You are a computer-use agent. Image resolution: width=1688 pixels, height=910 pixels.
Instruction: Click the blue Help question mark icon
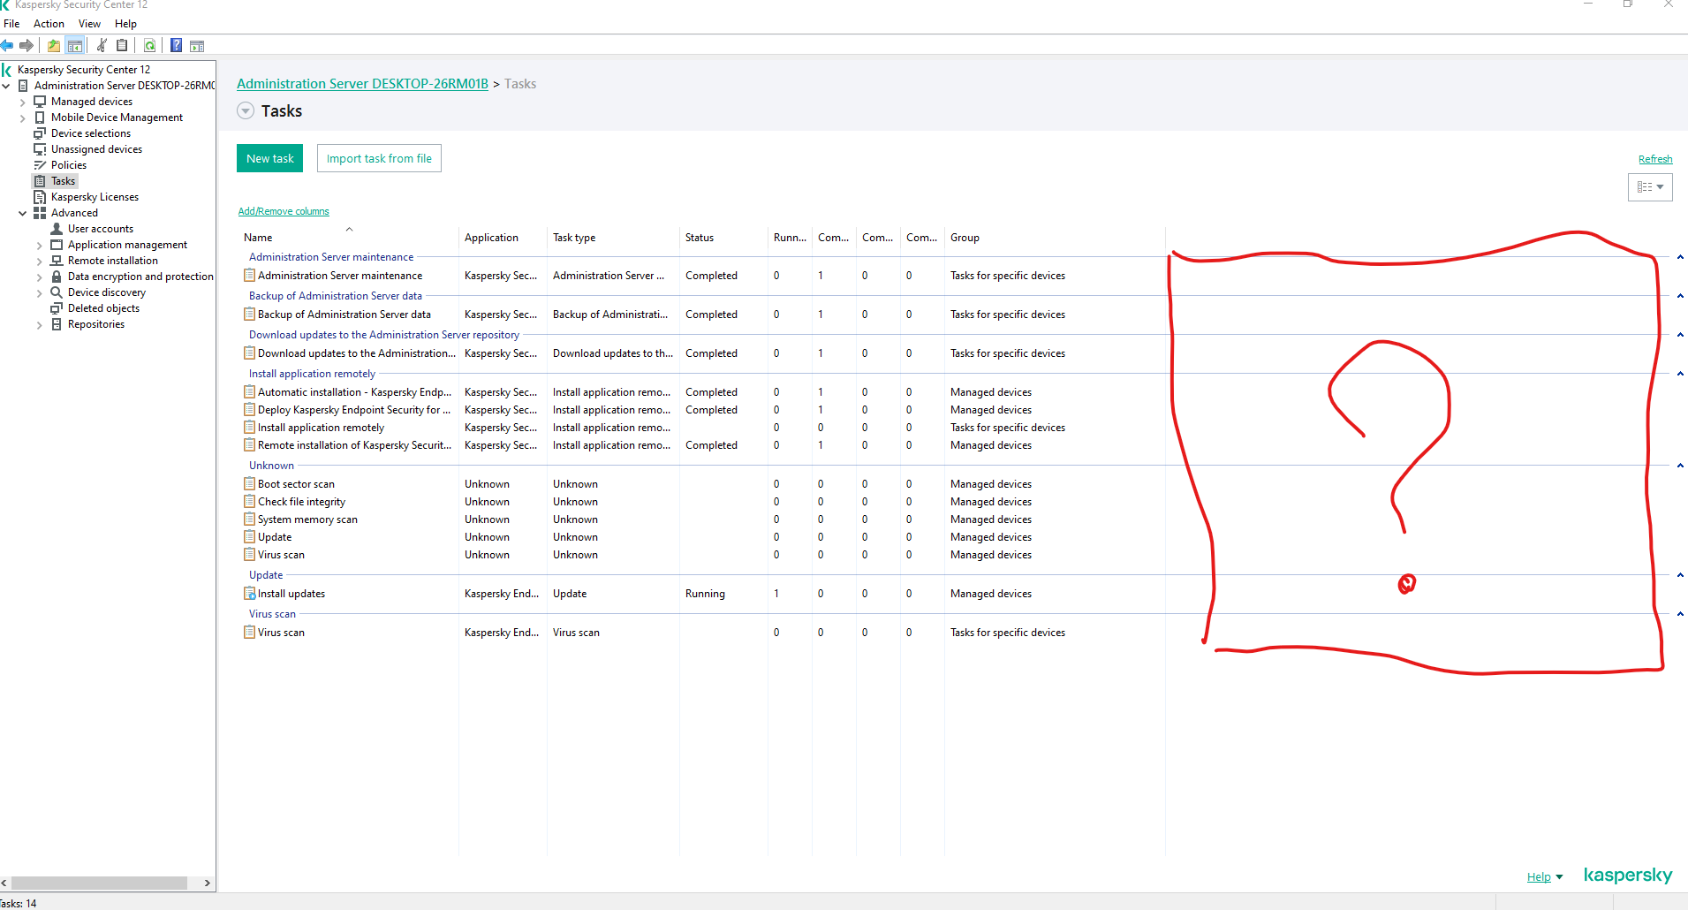177,46
